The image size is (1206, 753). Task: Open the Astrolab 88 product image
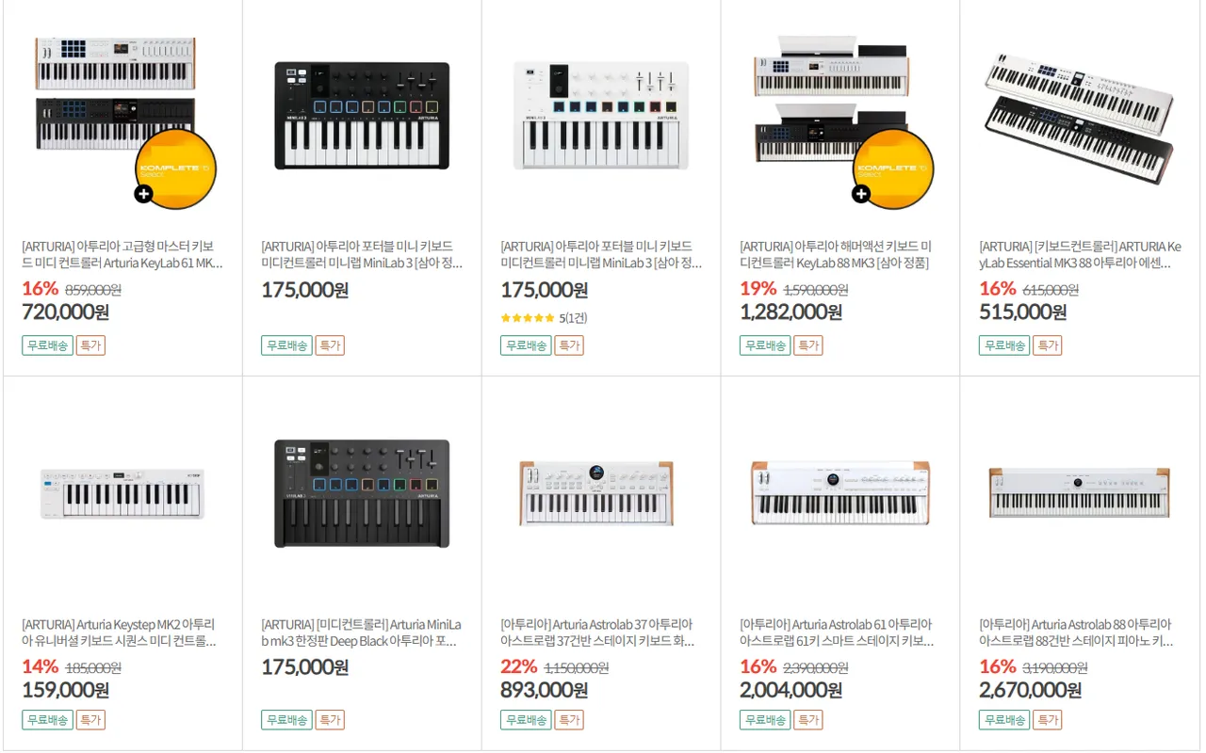[x=1080, y=493]
